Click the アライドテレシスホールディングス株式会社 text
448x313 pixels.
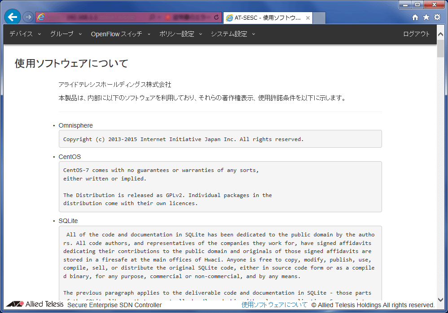click(x=115, y=85)
